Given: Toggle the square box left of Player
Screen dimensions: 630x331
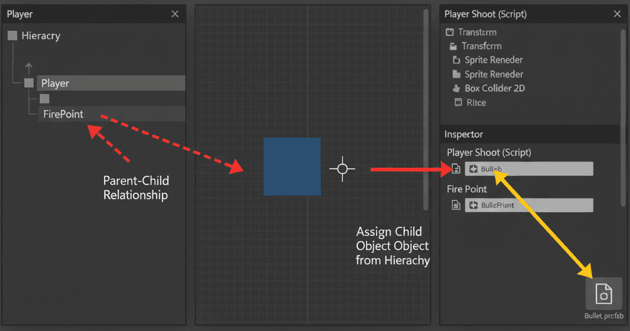Looking at the screenshot, I should coord(29,83).
